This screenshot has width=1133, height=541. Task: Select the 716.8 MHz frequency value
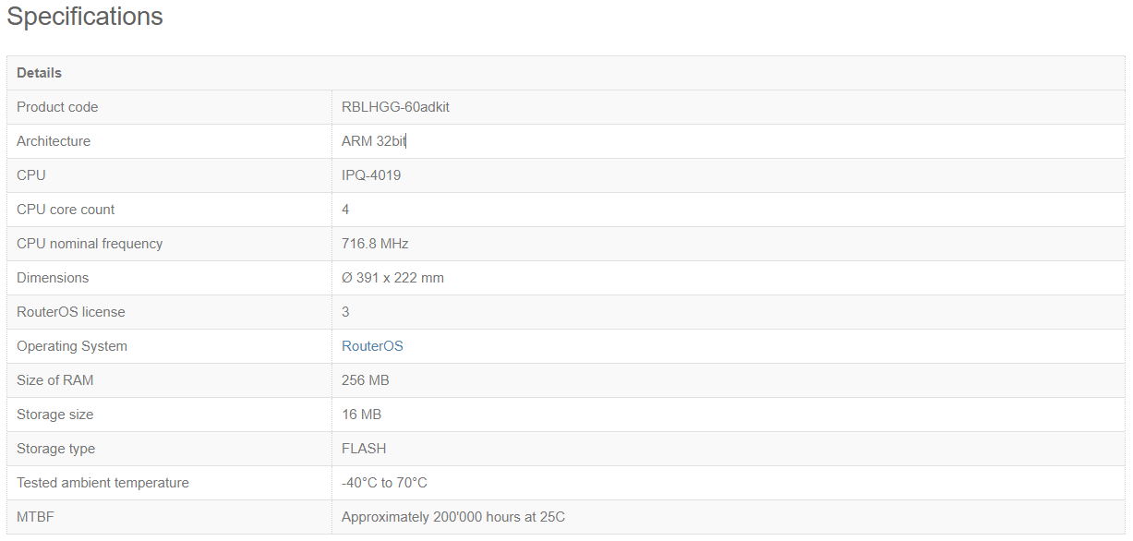click(x=375, y=244)
